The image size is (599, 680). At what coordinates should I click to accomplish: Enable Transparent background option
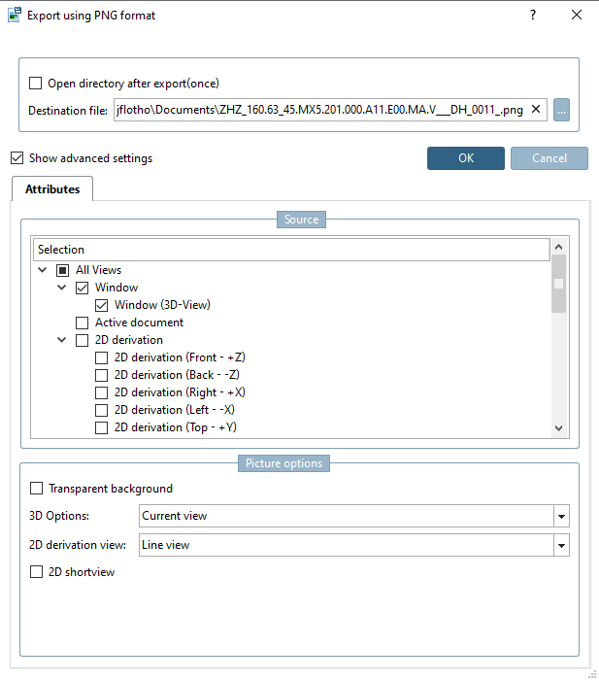[x=37, y=489]
